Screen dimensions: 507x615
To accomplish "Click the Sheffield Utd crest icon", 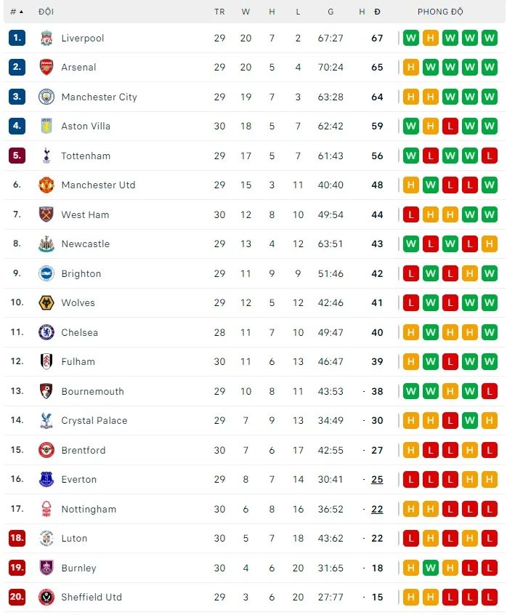I will [x=46, y=597].
